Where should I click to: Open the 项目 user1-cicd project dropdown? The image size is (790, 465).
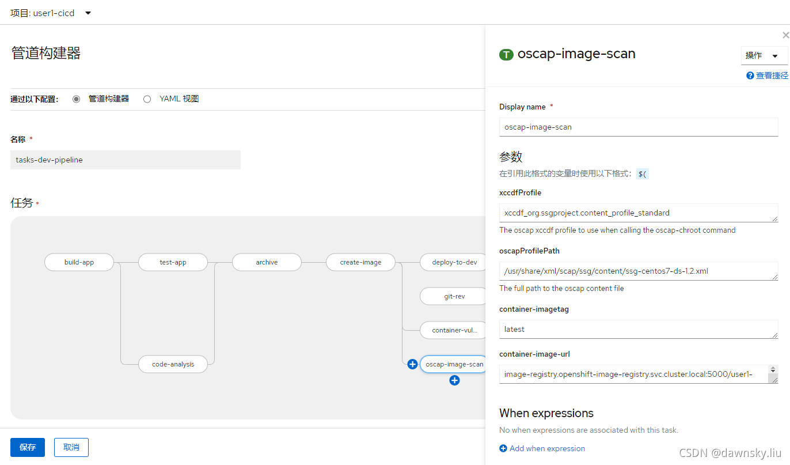point(51,13)
